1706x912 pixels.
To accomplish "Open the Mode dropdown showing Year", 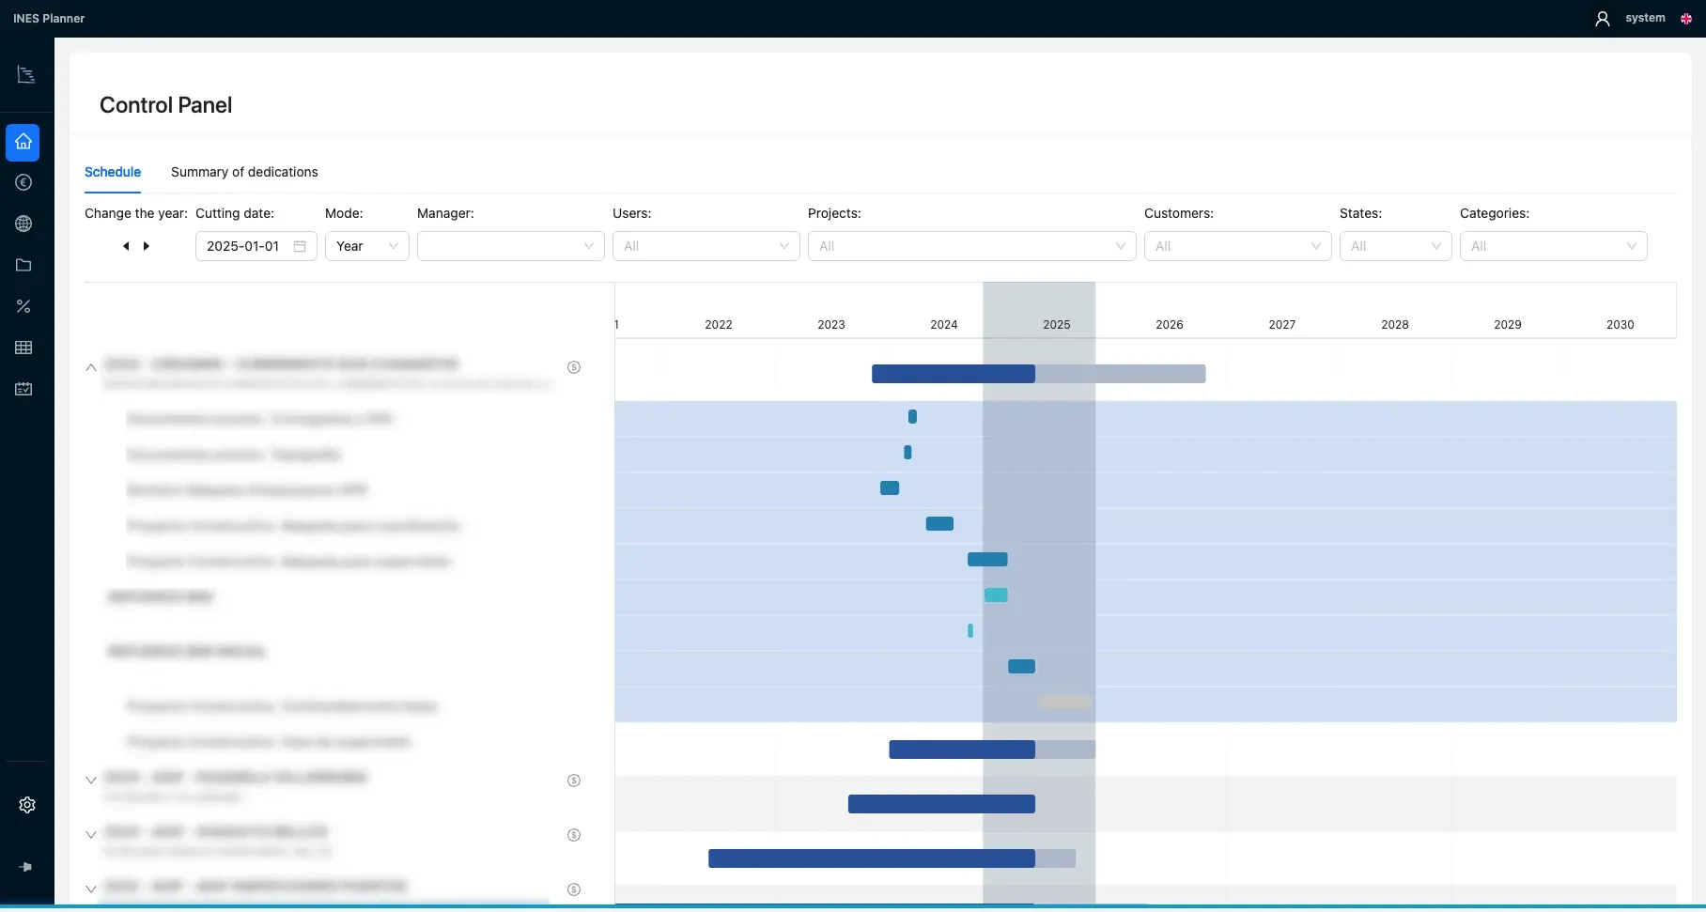I will pos(366,246).
